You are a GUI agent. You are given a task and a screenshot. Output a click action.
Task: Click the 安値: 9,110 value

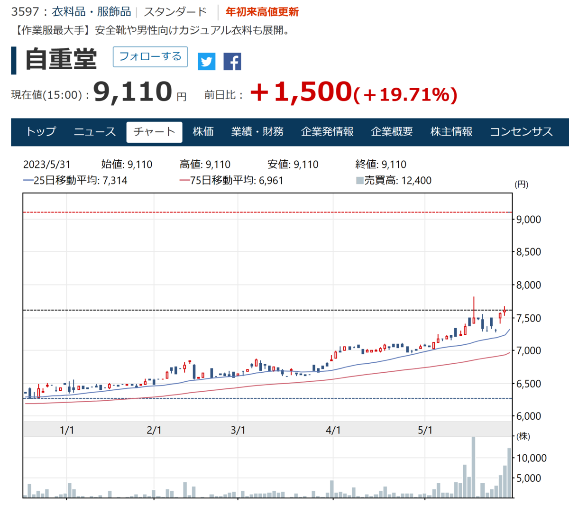pos(293,165)
